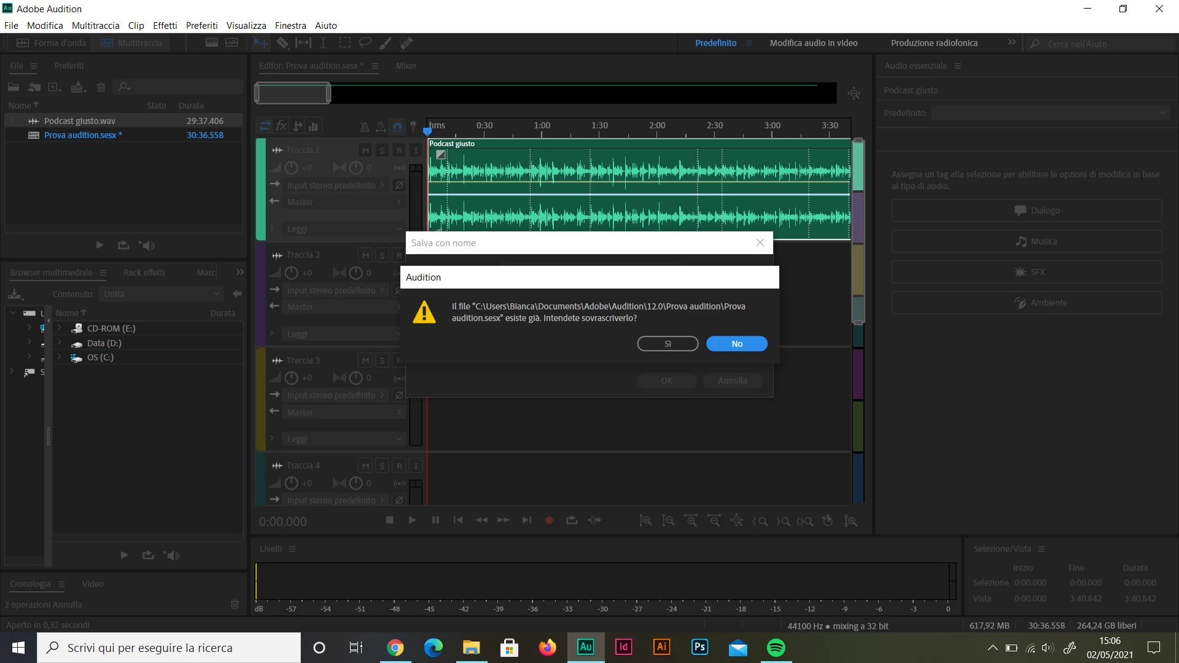Screen dimensions: 1179x663
Task: Click the trash icon in Files panel
Action: [101, 87]
